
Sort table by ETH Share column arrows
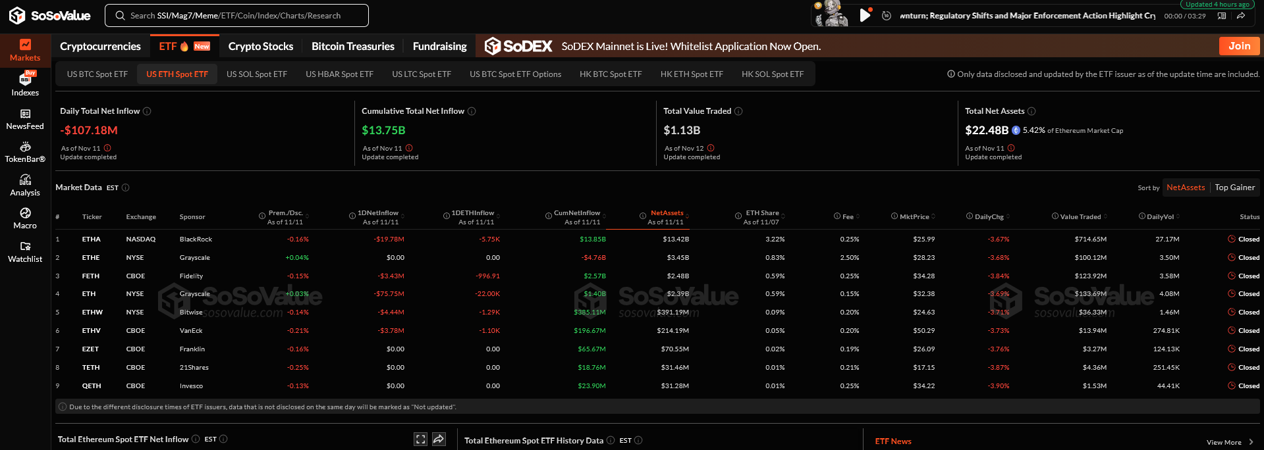(x=783, y=216)
